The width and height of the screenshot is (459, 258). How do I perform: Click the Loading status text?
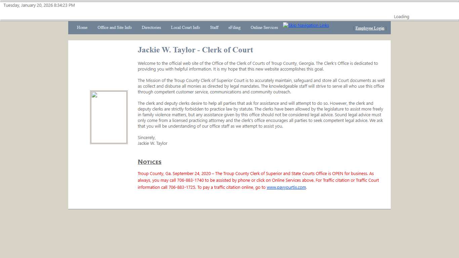point(401,16)
